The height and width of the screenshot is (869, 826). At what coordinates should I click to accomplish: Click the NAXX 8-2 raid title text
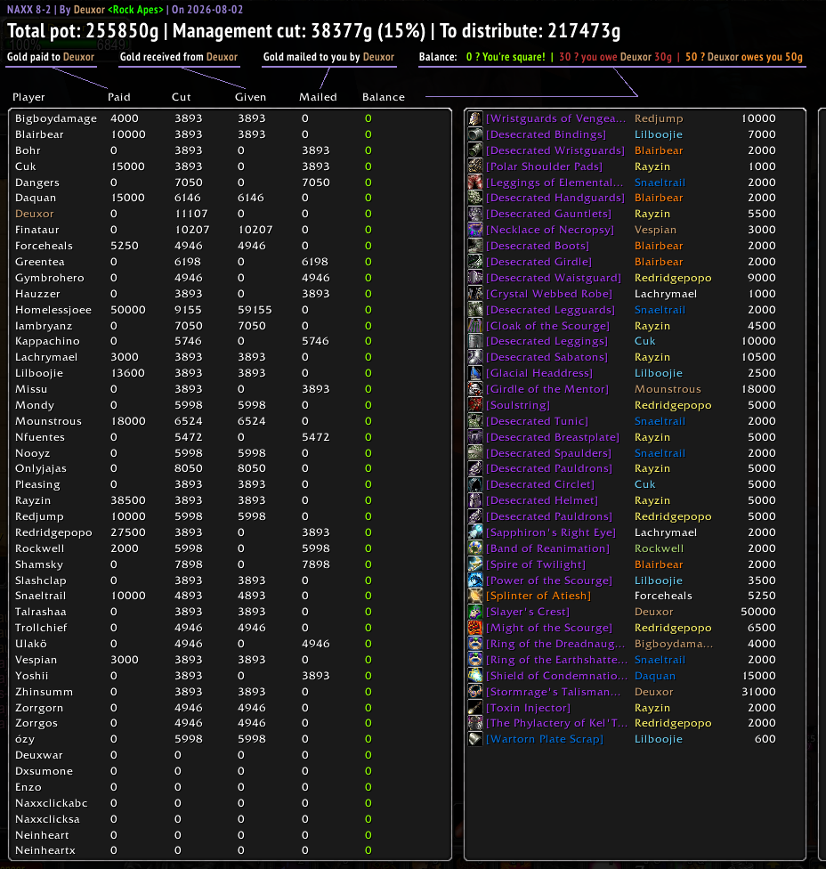click(28, 10)
